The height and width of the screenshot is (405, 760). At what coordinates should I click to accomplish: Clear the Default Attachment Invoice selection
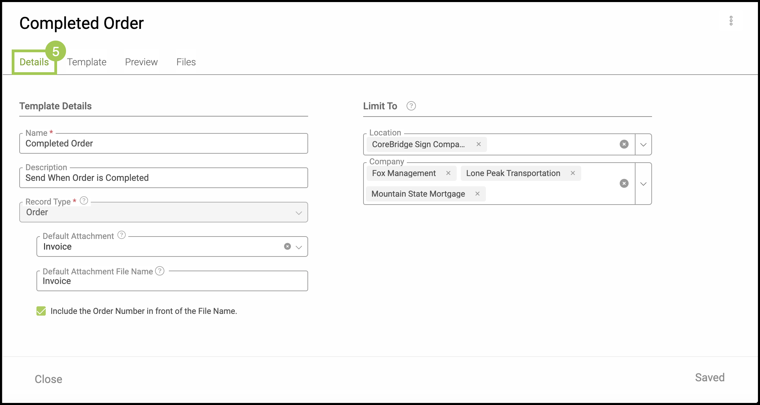[x=287, y=247]
